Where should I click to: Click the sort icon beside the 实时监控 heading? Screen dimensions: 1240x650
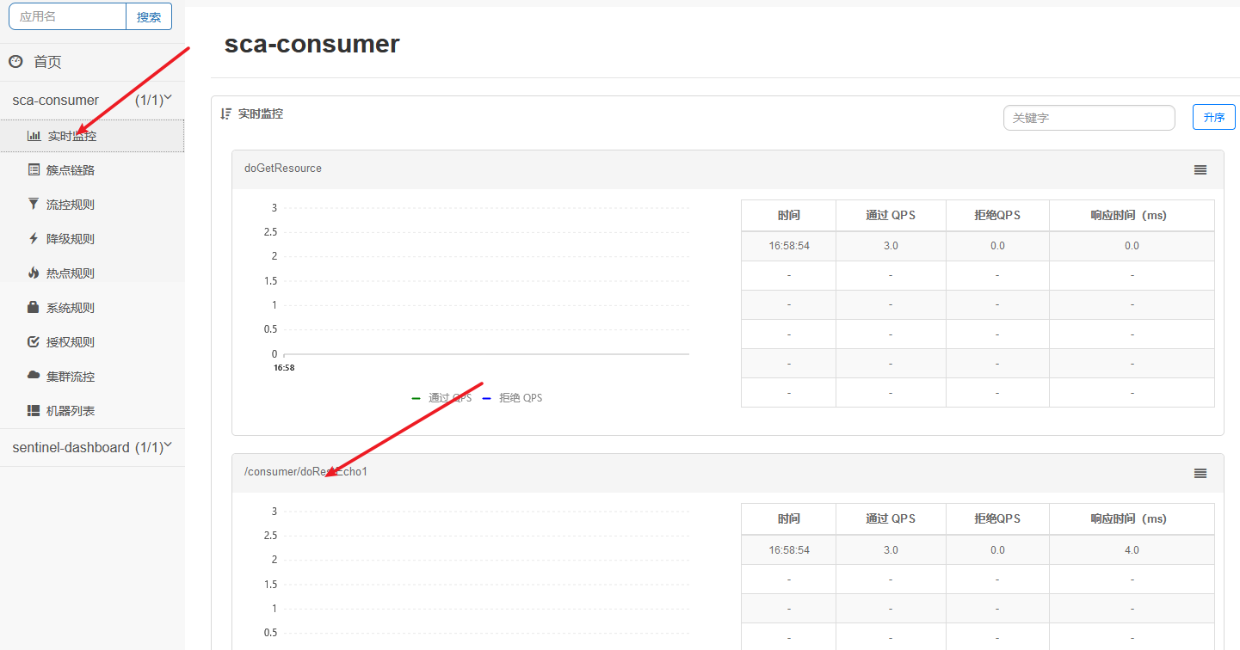pyautogui.click(x=226, y=113)
